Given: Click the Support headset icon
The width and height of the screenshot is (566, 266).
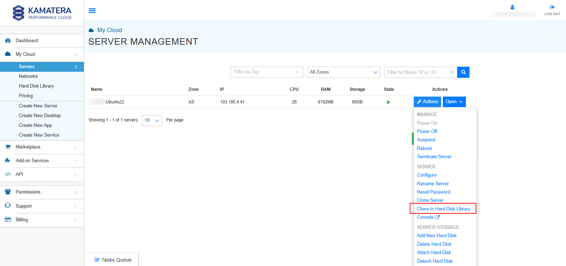Looking at the screenshot, I should pyautogui.click(x=8, y=205).
